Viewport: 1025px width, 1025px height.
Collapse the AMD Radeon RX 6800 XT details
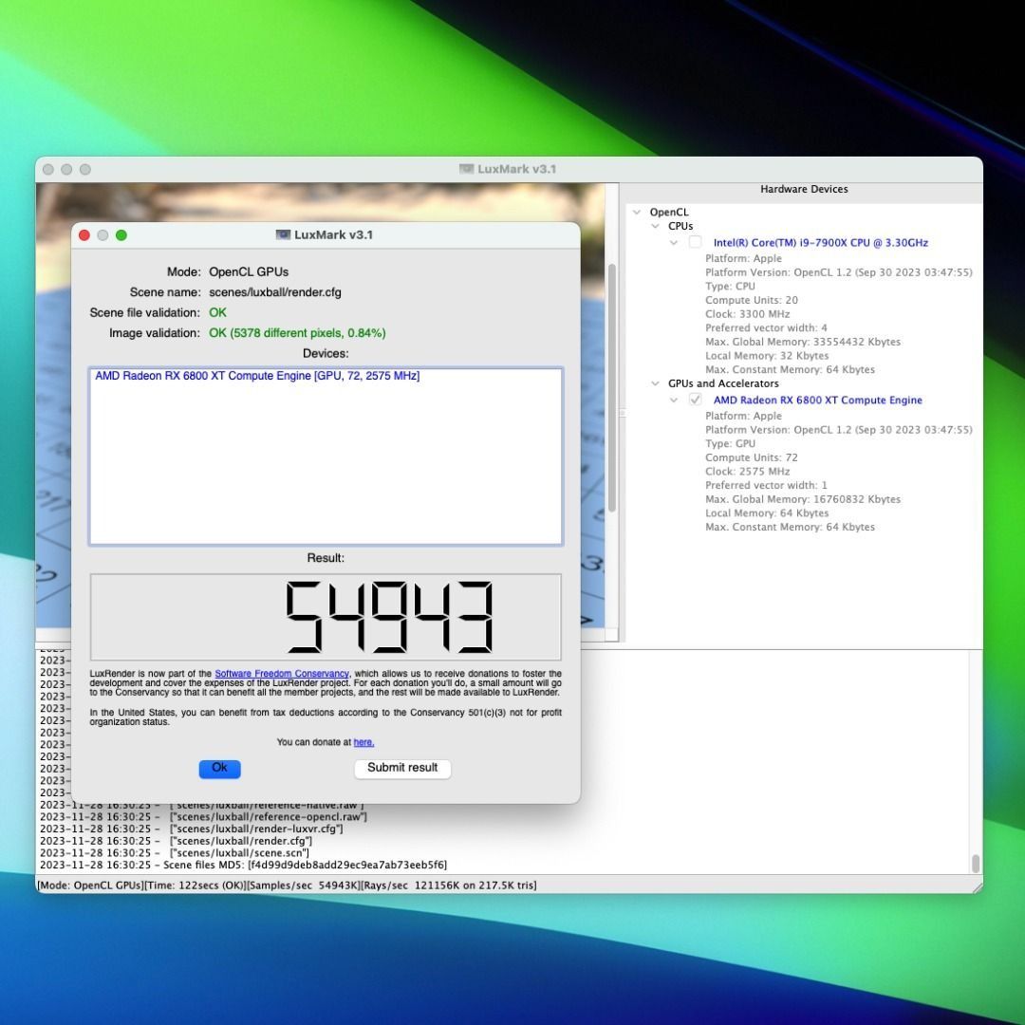click(x=674, y=401)
